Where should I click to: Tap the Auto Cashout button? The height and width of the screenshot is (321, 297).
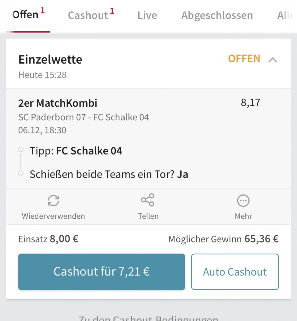coord(235,272)
